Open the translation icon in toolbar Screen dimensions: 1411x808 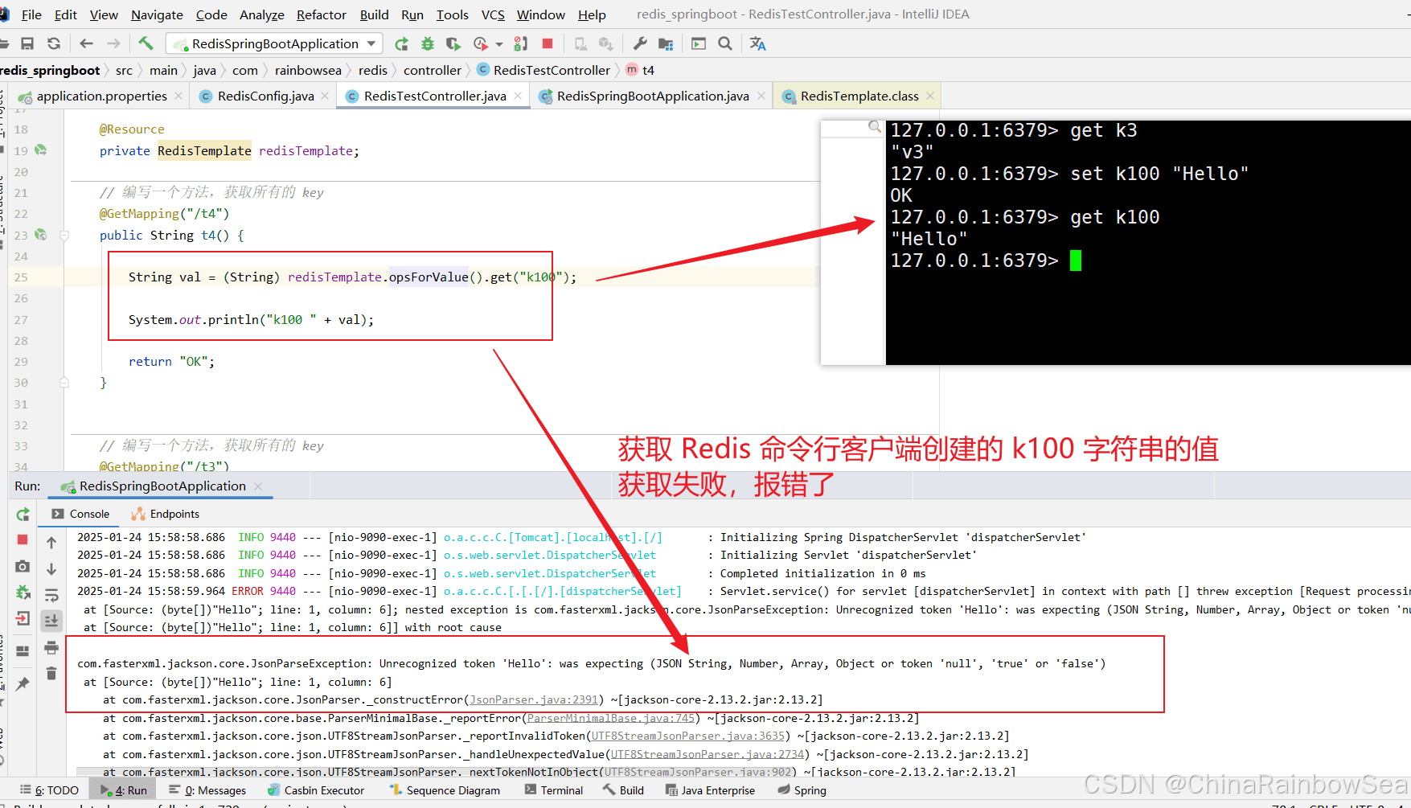point(757,43)
